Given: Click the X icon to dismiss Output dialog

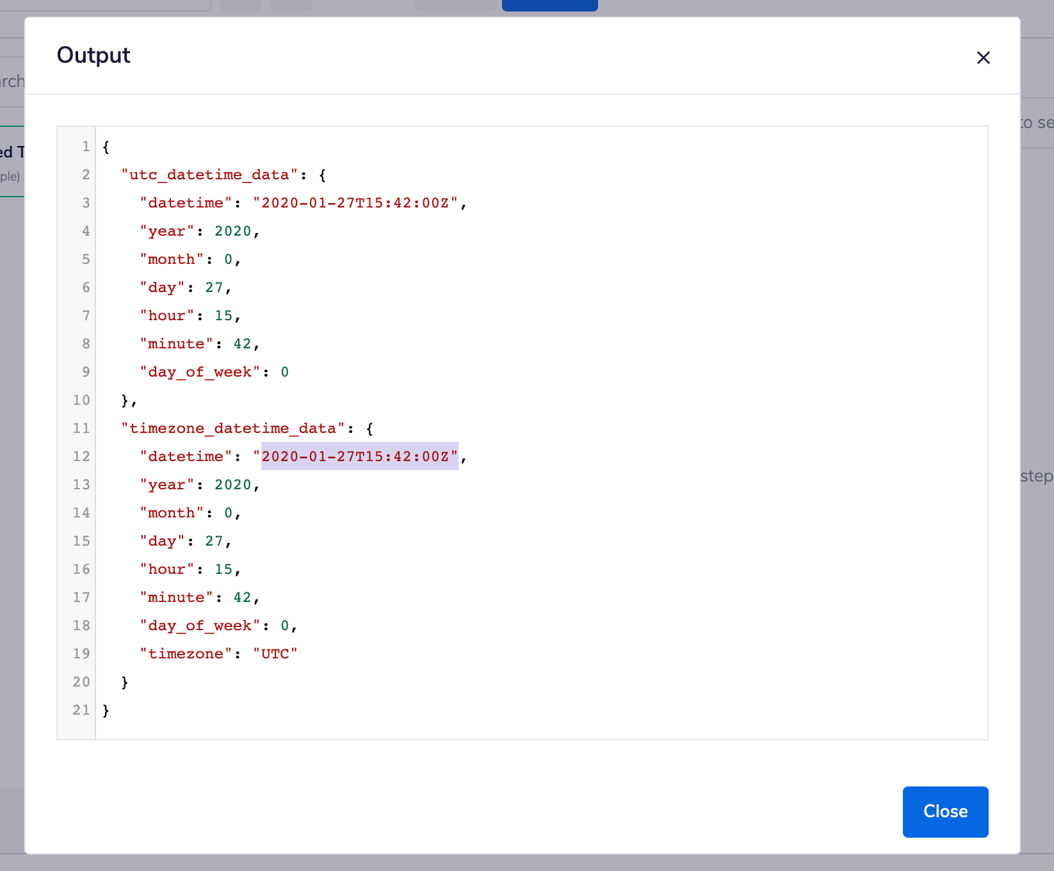Looking at the screenshot, I should point(984,58).
